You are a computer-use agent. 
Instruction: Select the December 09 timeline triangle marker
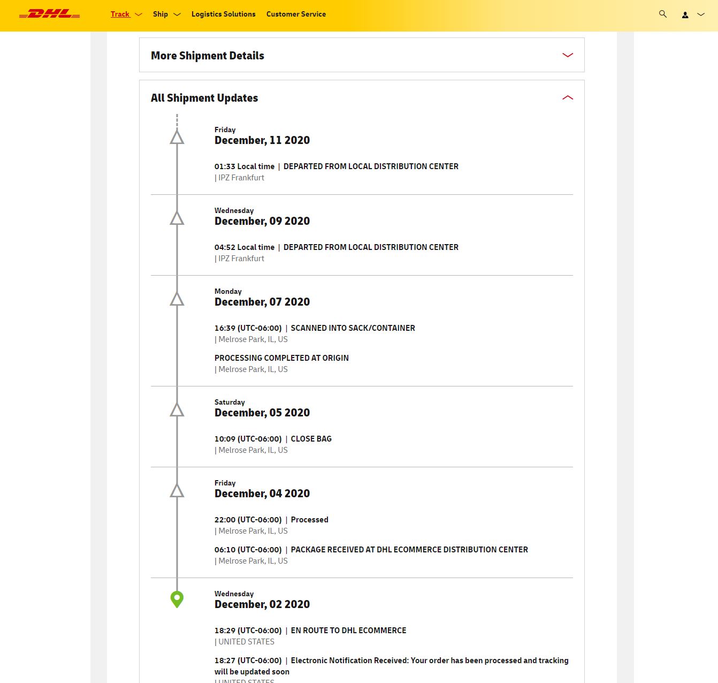(x=177, y=218)
